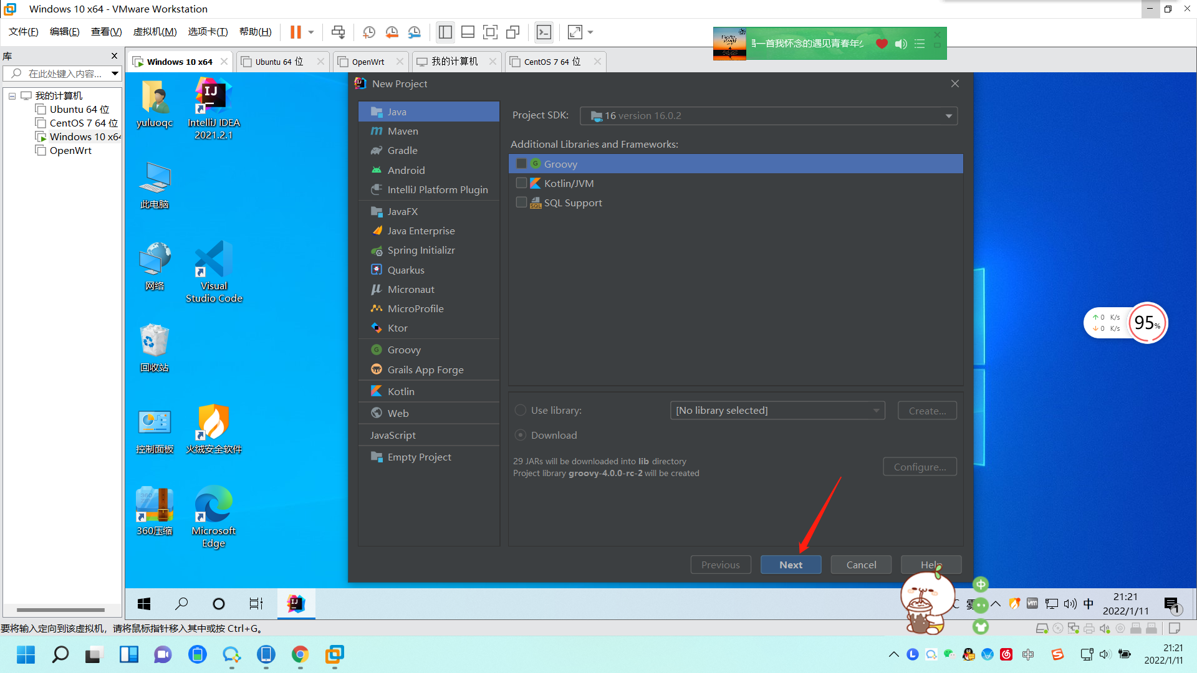Open Chrome from host taskbar
The height and width of the screenshot is (673, 1197).
tap(300, 654)
